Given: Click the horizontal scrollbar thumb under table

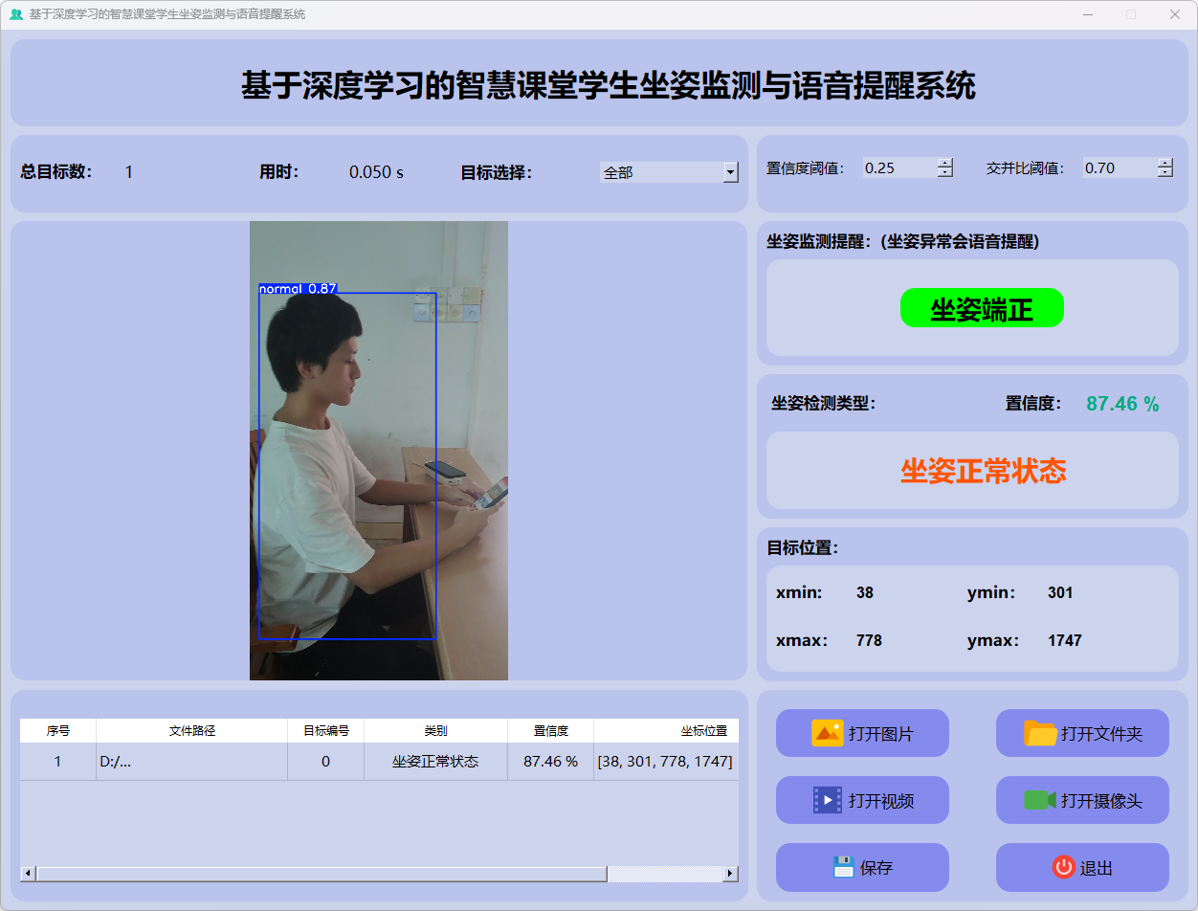Looking at the screenshot, I should [x=322, y=874].
